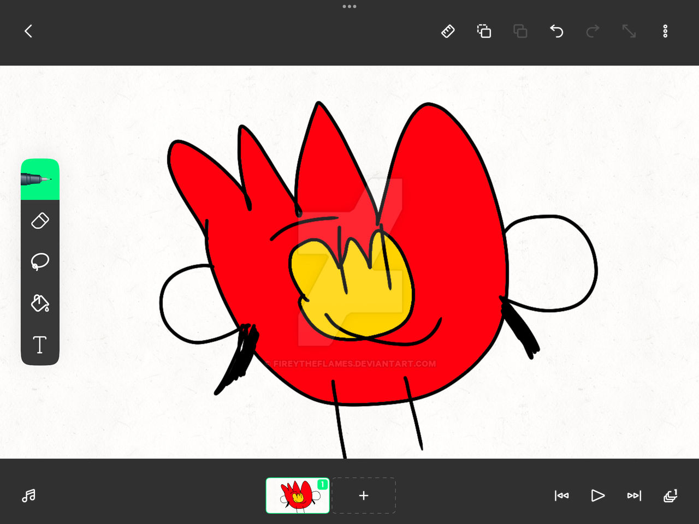Open frame 1 options from its thumbnail badge
The image size is (699, 524).
(322, 483)
